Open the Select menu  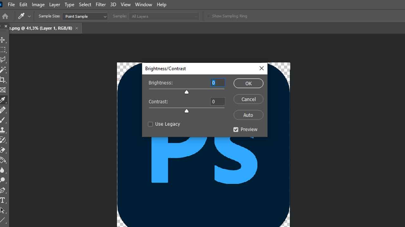tap(85, 5)
